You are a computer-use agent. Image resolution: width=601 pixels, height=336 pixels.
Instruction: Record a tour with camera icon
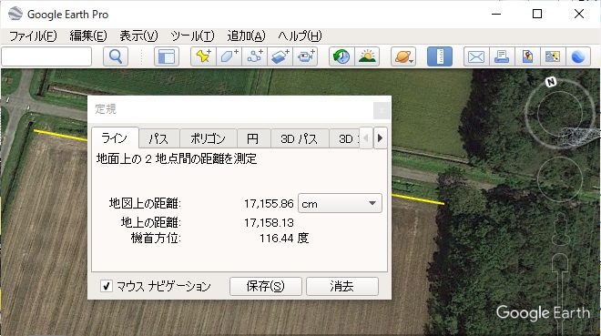click(x=305, y=56)
